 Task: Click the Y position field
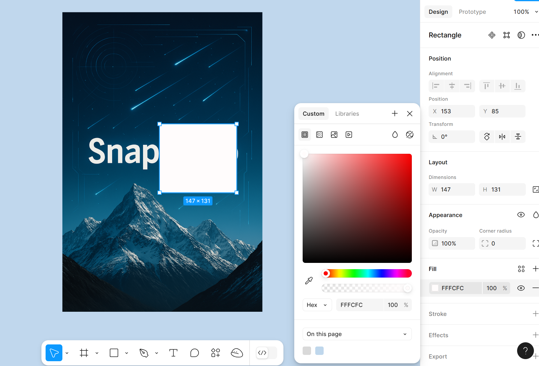pyautogui.click(x=502, y=111)
